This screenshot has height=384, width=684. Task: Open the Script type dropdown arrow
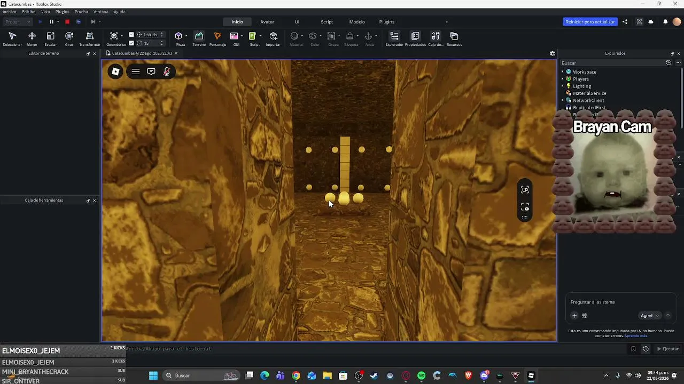click(260, 36)
